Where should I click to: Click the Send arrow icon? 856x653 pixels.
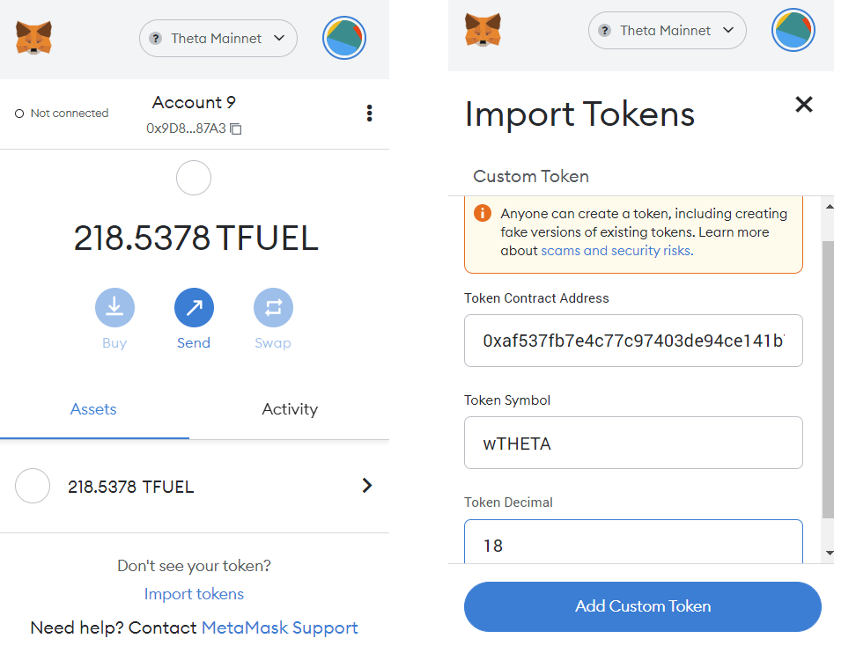click(194, 307)
